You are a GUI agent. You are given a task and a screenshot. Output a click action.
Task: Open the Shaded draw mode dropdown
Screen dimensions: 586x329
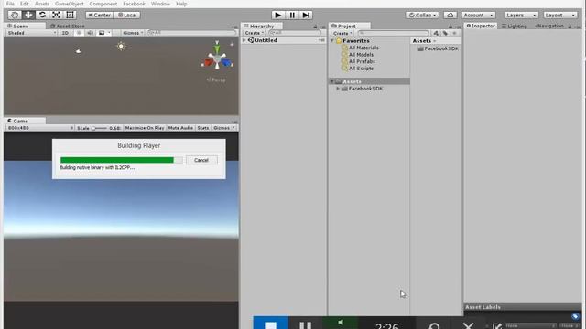31,33
